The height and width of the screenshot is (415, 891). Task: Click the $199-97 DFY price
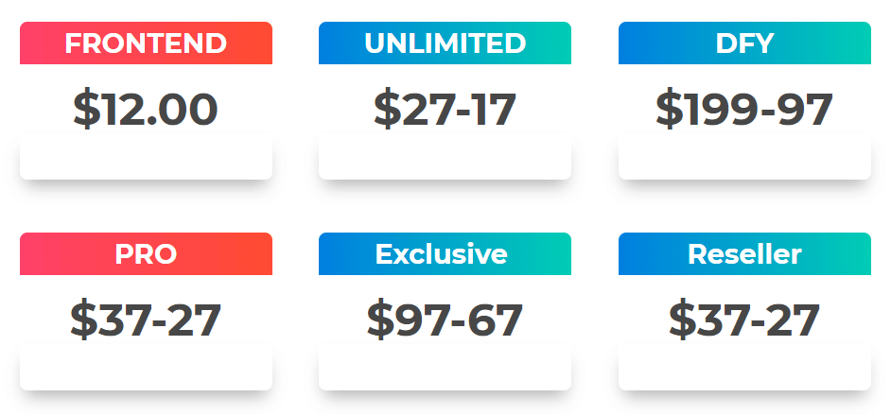[744, 109]
